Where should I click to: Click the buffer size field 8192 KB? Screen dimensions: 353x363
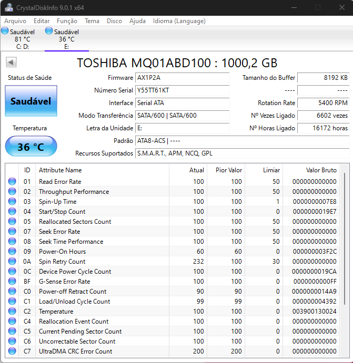click(x=324, y=78)
